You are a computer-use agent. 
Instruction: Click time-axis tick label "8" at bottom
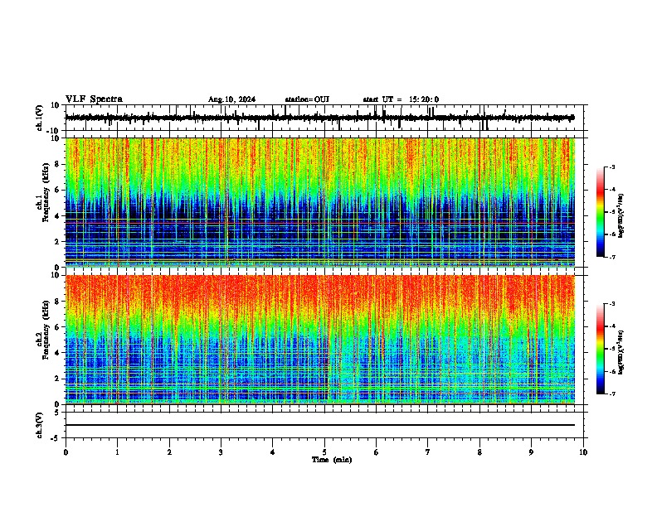pyautogui.click(x=479, y=452)
